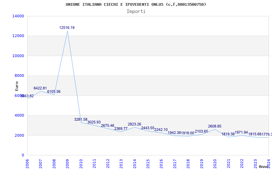Click the 2006 x-axis year label
Viewport: 272px width, 170px height.
27,164
